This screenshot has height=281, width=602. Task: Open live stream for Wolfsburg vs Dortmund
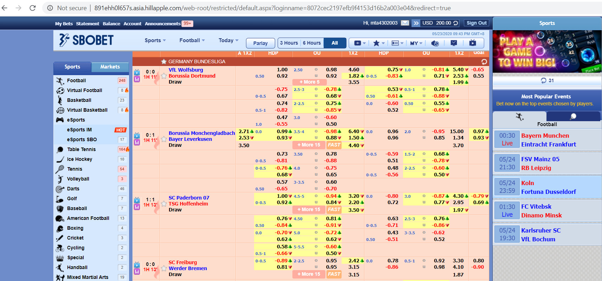click(137, 72)
